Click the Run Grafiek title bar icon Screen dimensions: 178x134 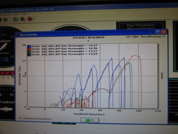[17, 35]
